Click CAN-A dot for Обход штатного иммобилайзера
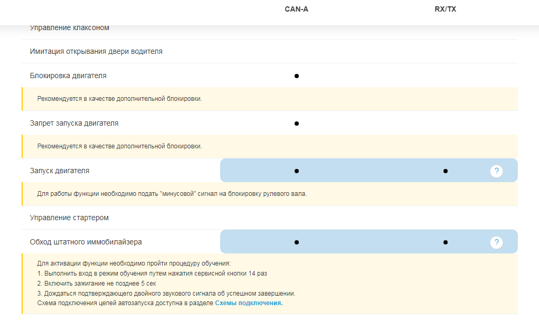This screenshot has height=321, width=539. 297,242
